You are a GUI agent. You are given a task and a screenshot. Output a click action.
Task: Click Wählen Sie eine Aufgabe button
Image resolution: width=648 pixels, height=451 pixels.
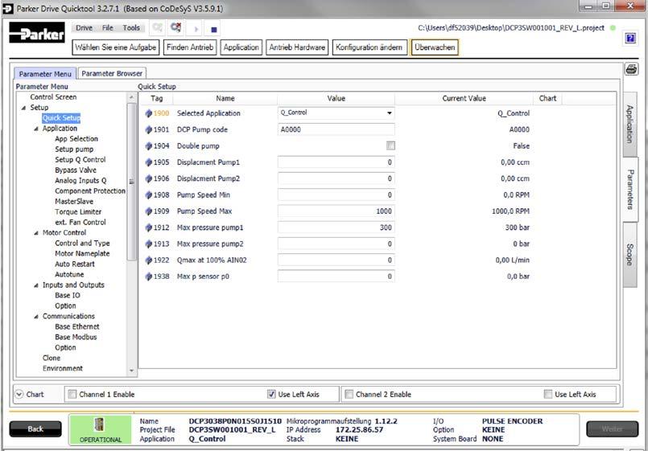point(116,47)
